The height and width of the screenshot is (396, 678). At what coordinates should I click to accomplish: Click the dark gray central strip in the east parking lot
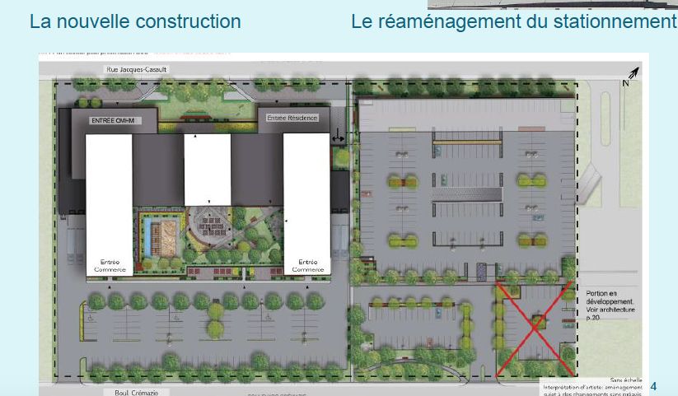point(466,191)
